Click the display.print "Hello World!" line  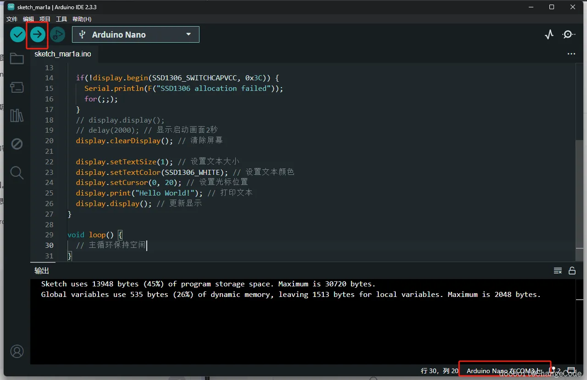pos(164,193)
